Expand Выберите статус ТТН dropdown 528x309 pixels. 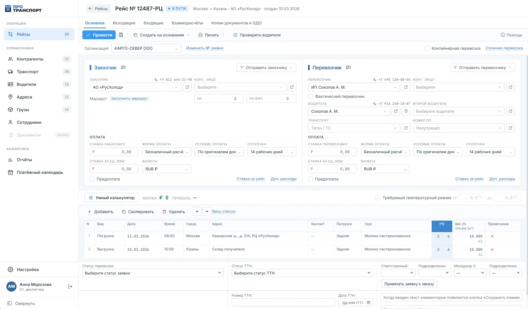(302, 273)
